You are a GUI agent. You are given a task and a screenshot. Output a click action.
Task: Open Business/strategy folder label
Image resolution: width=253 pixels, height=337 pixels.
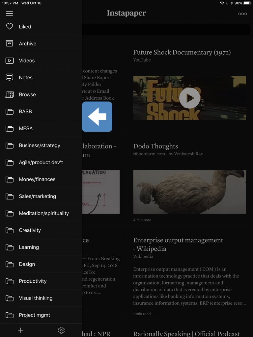(40, 145)
